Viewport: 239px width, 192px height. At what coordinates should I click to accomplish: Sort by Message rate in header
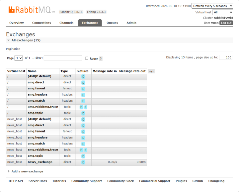coord(105,71)
